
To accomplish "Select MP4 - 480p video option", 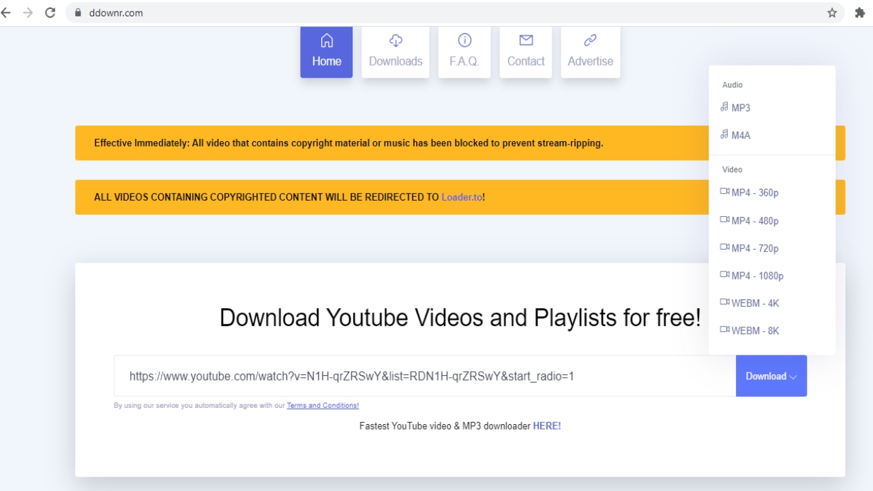I will [772, 221].
